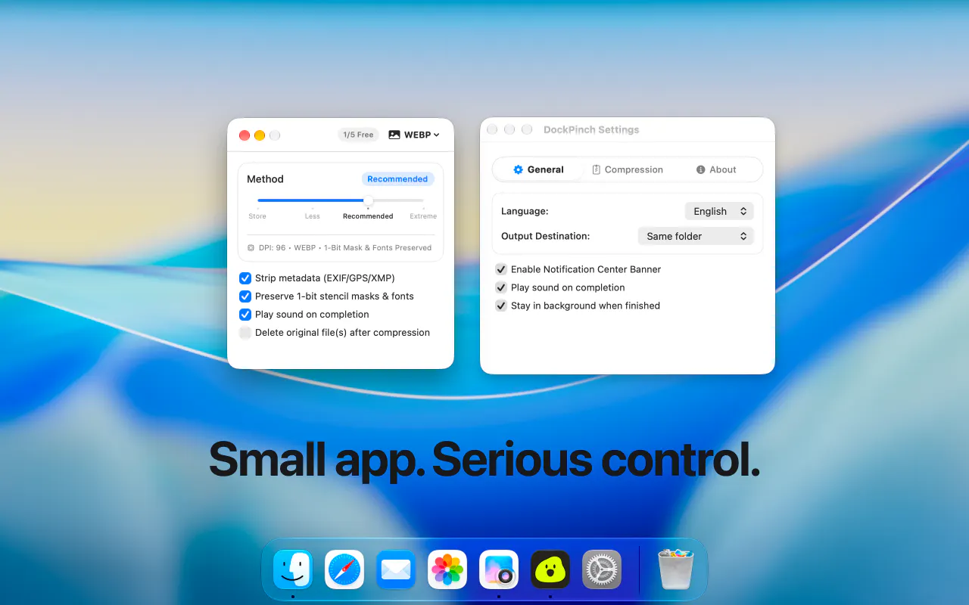Viewport: 969px width, 605px height.
Task: Switch to the About tab
Action: click(x=716, y=169)
